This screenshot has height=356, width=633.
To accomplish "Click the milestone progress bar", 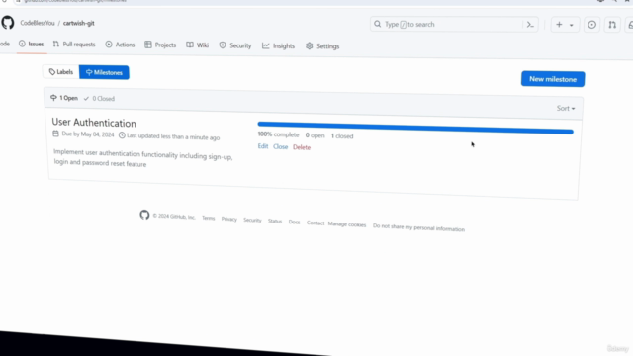I will pyautogui.click(x=415, y=128).
